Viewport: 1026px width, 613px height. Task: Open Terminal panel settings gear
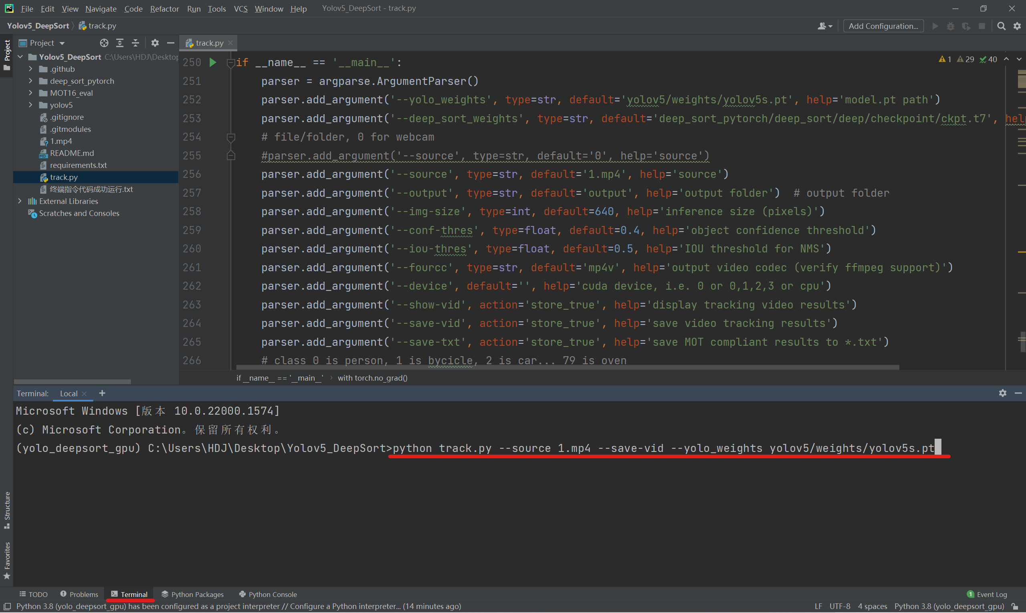tap(1002, 393)
